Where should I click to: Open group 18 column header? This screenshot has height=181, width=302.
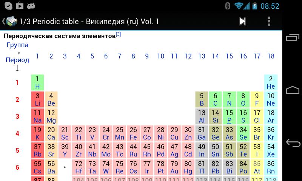coord(271,56)
